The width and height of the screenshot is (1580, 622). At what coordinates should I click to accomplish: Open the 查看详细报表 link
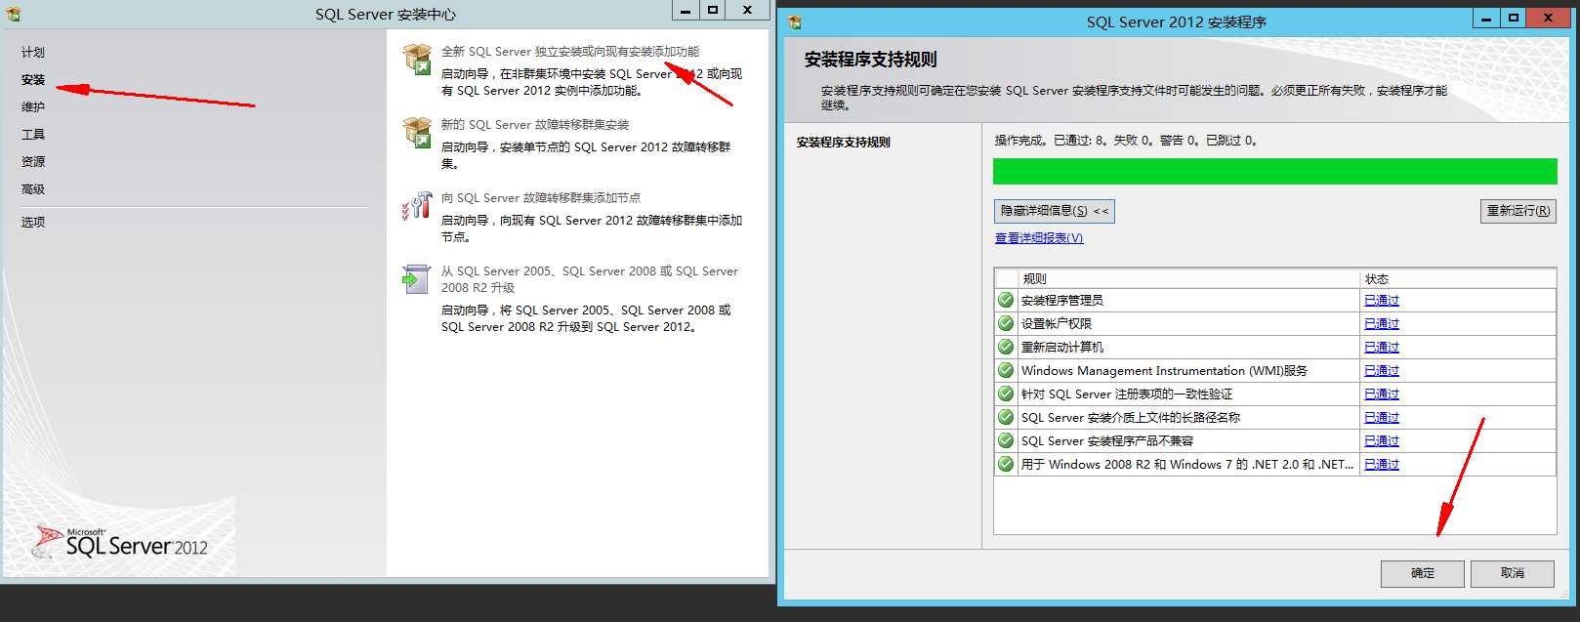(x=1039, y=238)
